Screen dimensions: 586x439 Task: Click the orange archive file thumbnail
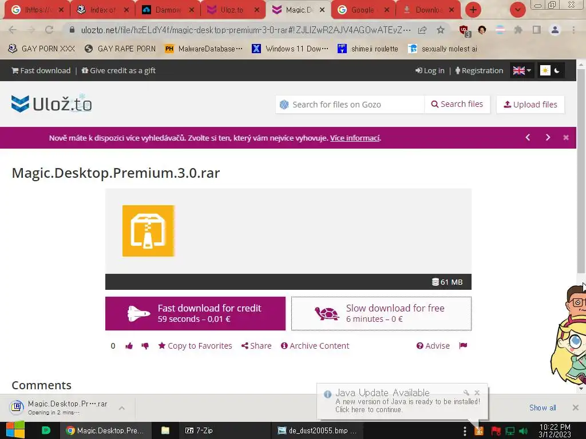[148, 231]
